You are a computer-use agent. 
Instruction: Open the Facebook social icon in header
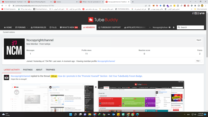(193, 13)
